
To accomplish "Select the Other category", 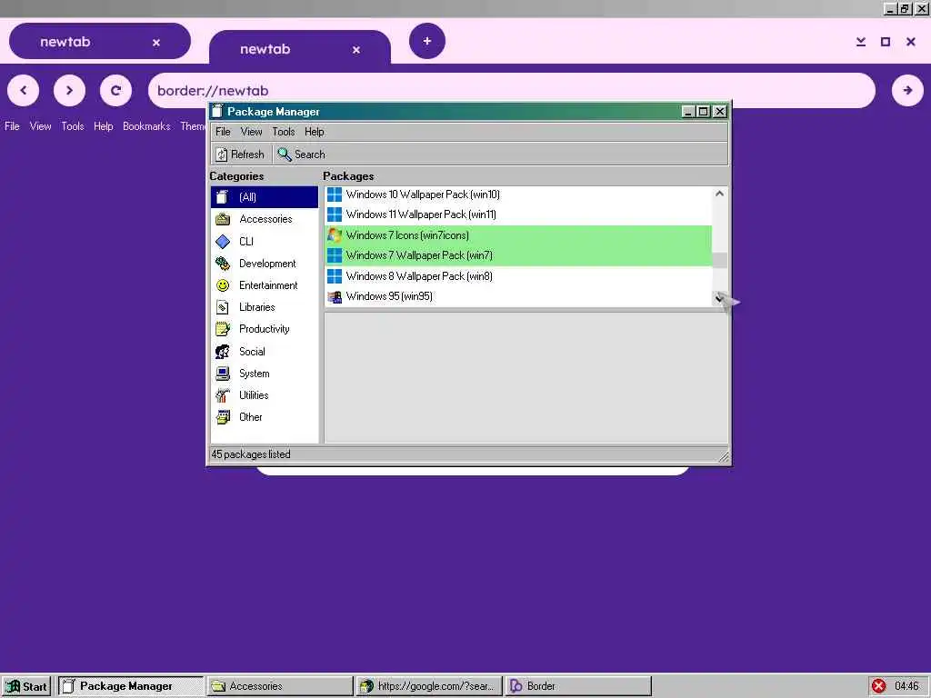I will pos(265,417).
